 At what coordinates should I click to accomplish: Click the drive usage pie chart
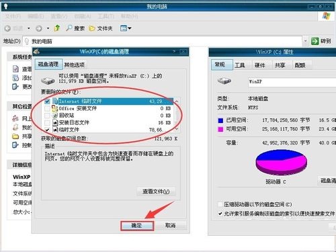[282, 163]
